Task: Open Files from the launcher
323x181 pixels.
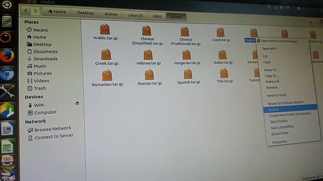Action: pyautogui.click(x=7, y=21)
